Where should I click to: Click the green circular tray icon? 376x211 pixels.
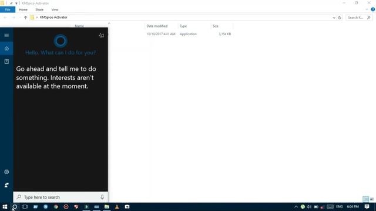pos(303,207)
